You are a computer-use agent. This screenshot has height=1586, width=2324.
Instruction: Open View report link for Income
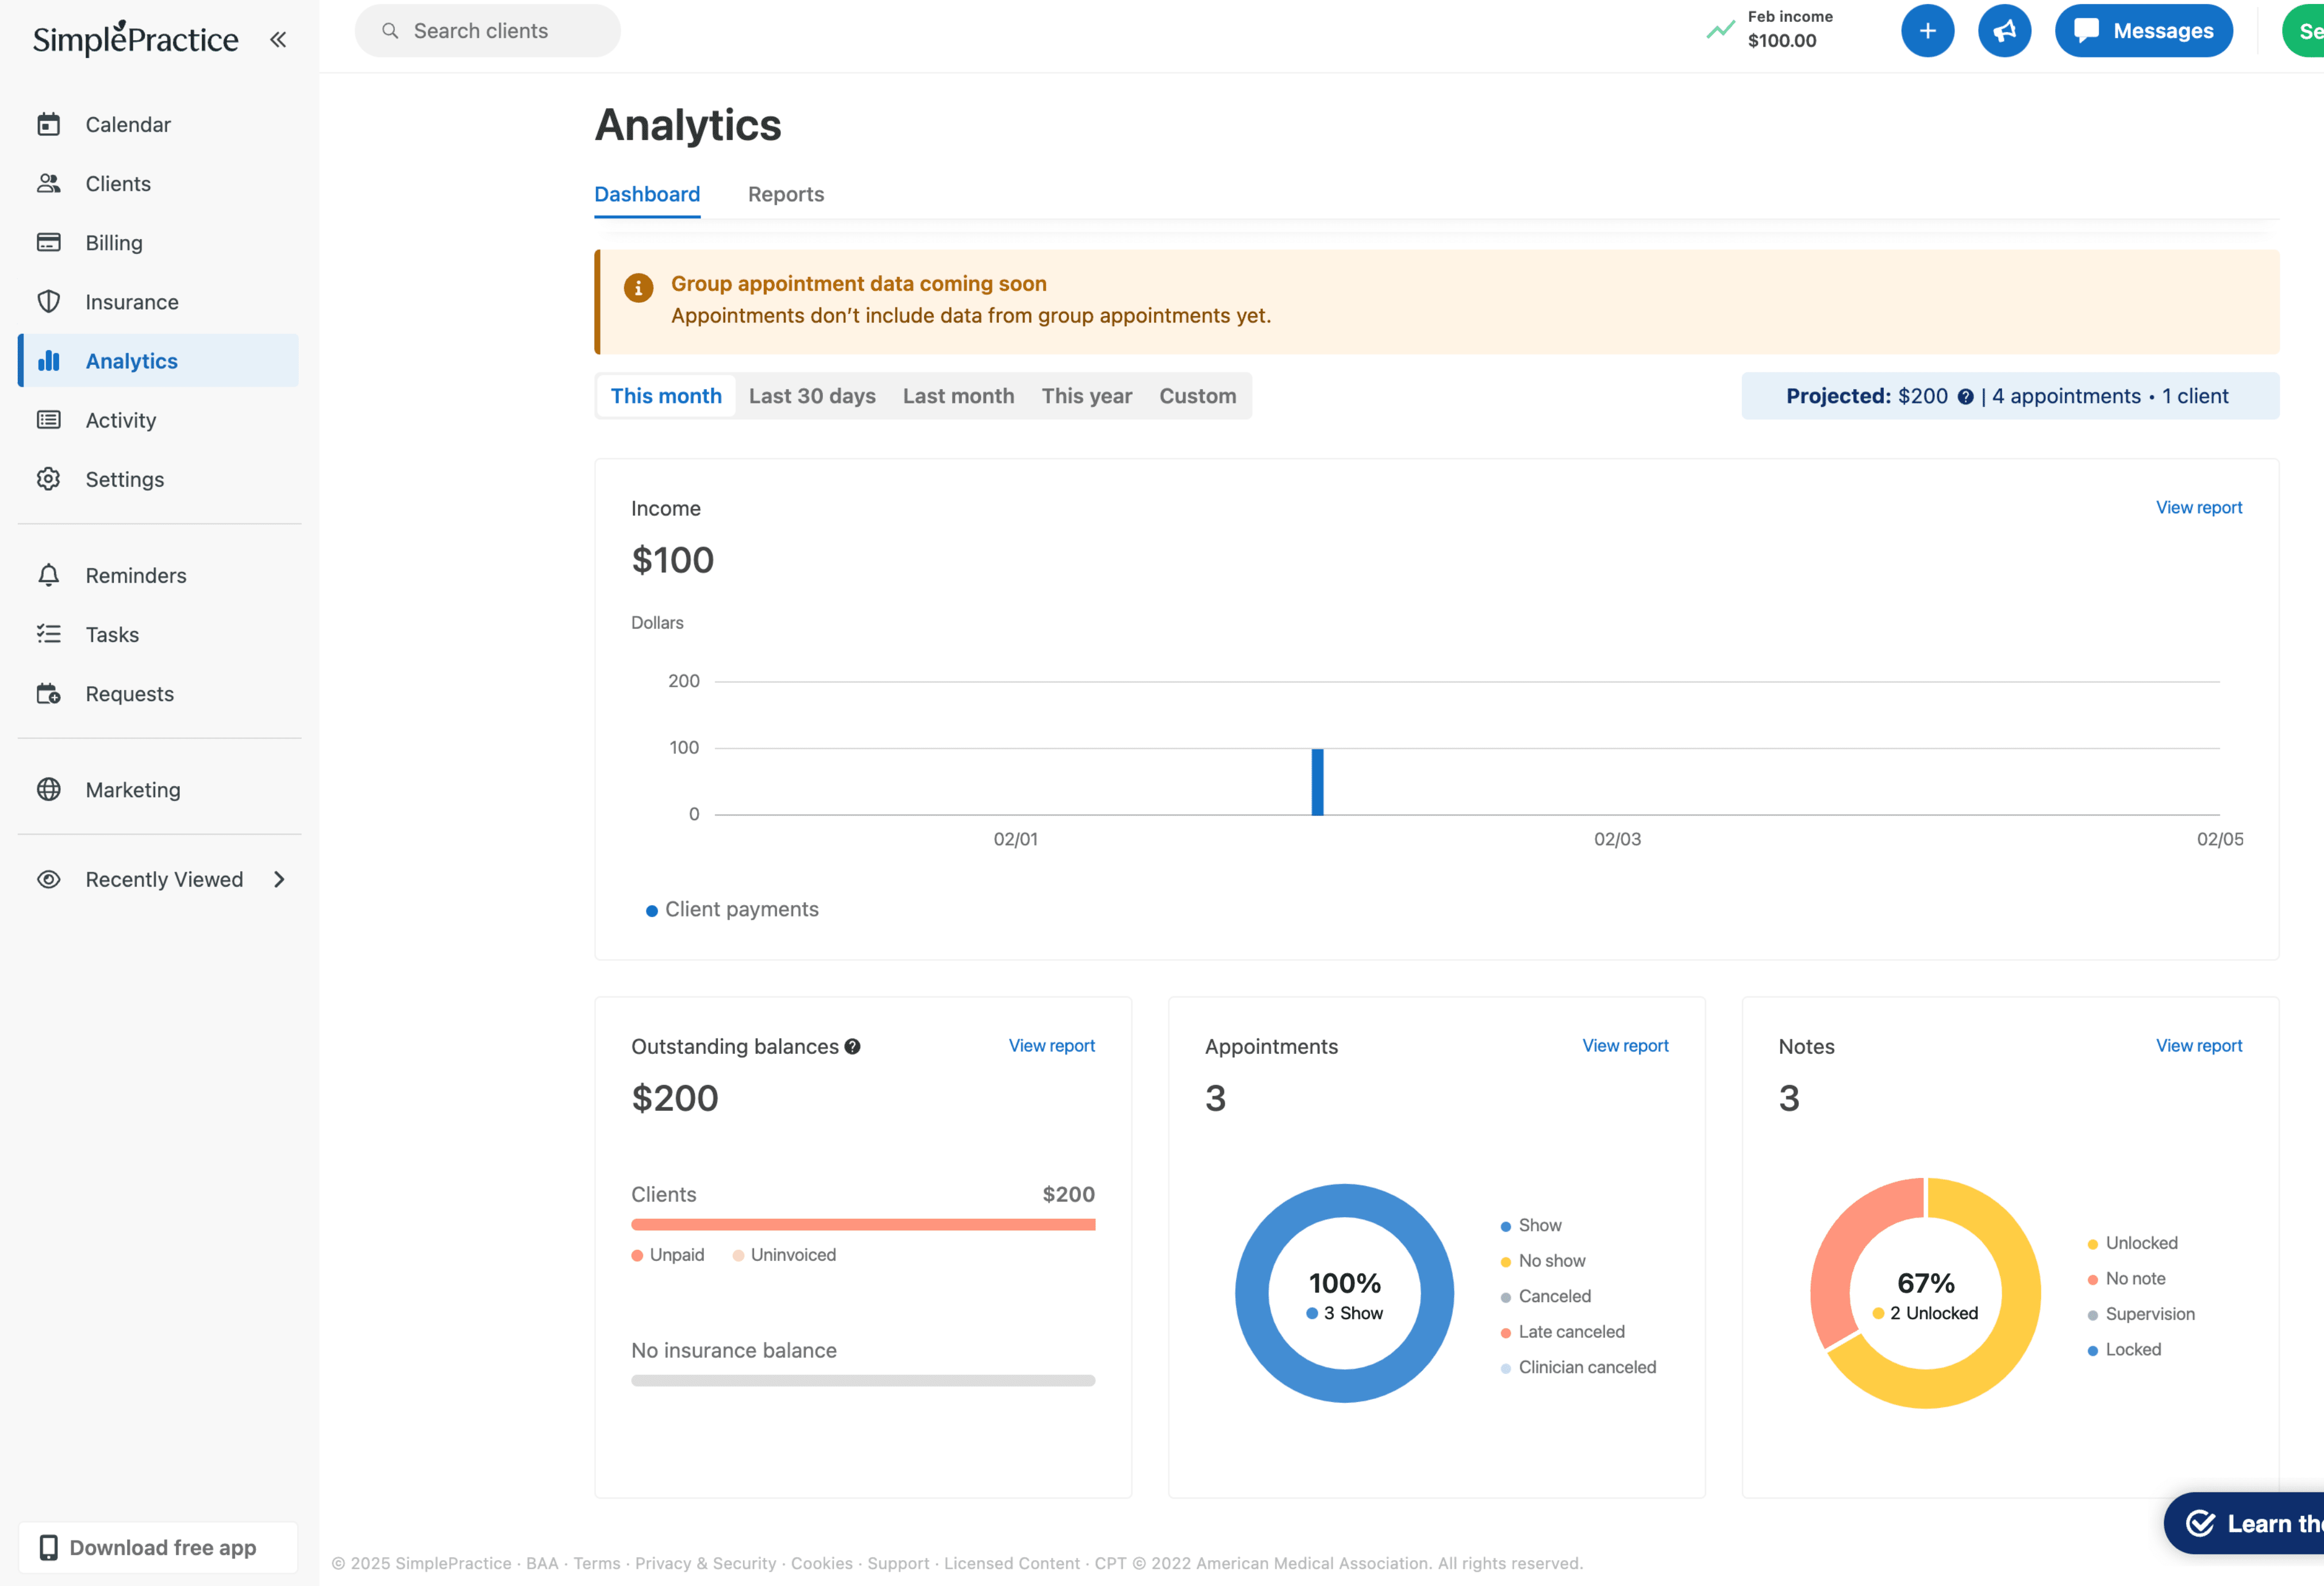[2198, 507]
